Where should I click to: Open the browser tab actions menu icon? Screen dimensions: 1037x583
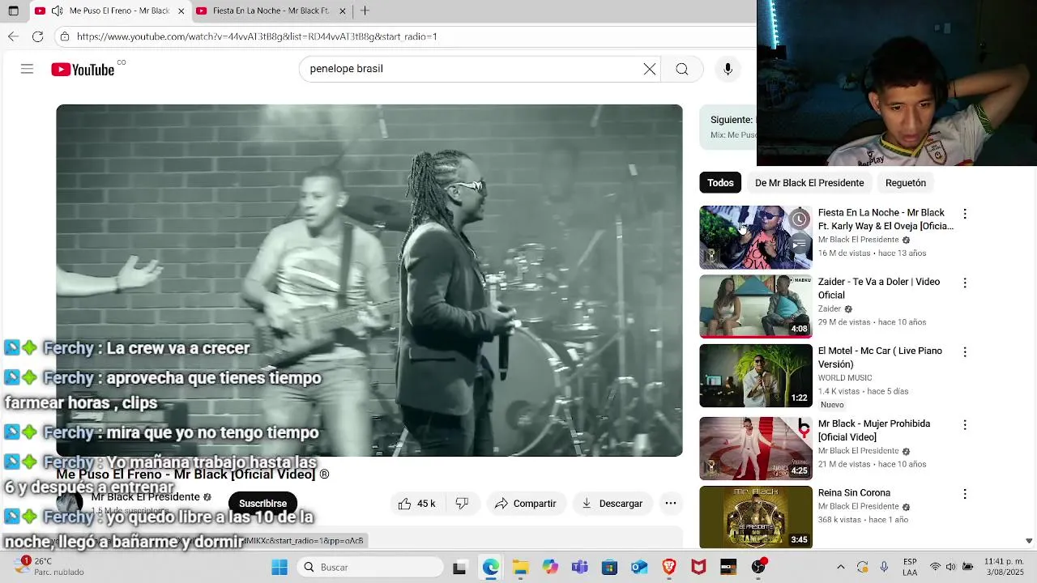pos(13,11)
